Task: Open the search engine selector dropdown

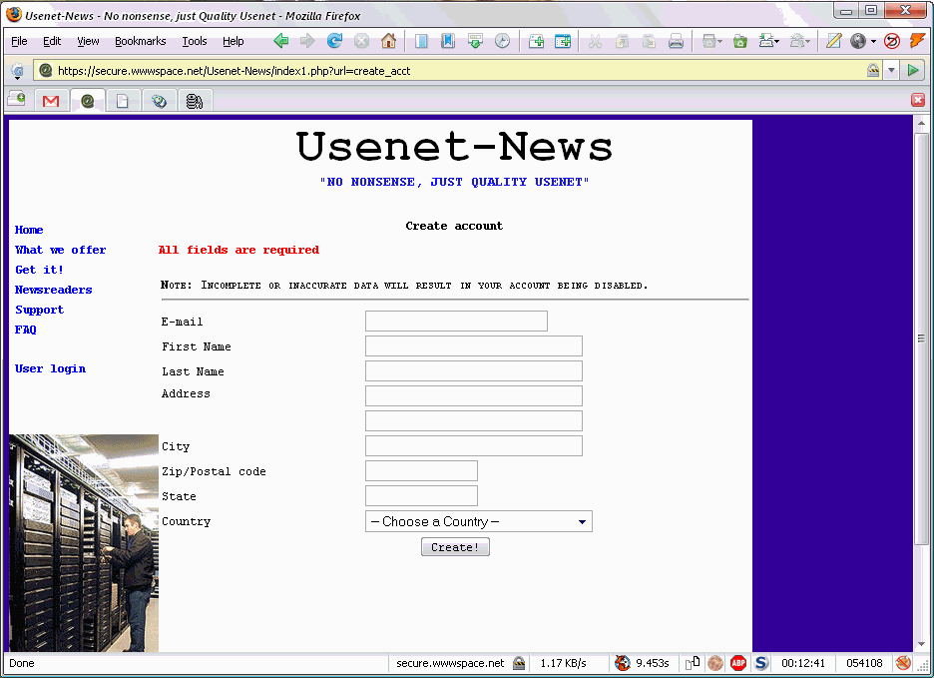Action: (17, 72)
